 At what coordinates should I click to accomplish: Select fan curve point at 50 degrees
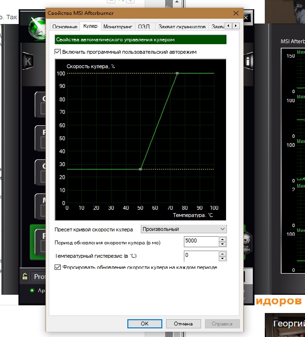[140, 169]
